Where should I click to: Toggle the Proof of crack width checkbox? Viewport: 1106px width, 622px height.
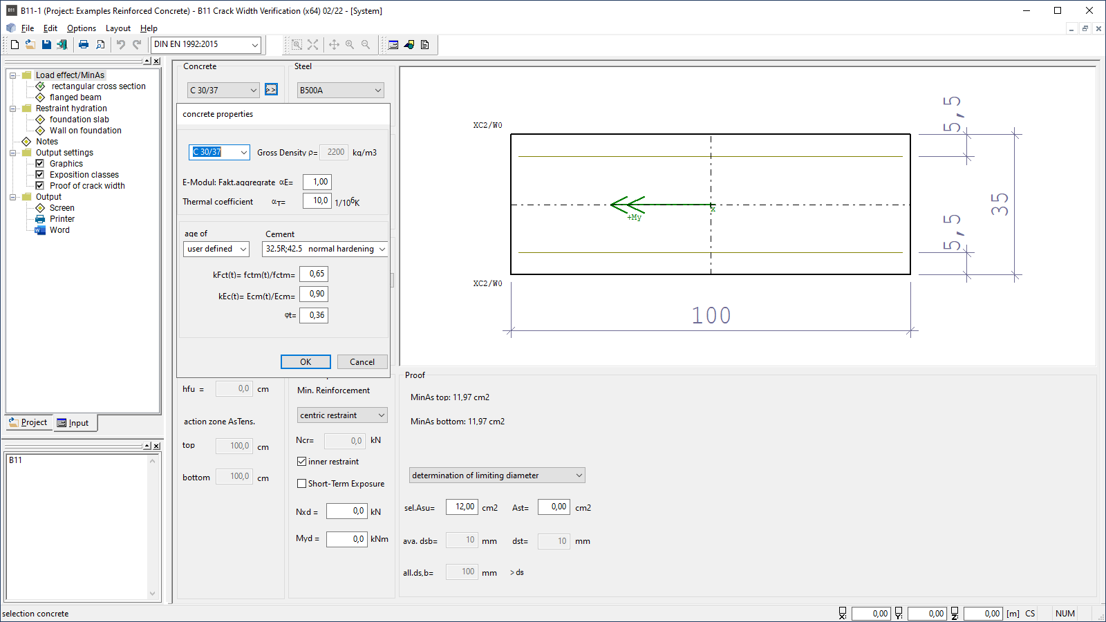click(40, 186)
